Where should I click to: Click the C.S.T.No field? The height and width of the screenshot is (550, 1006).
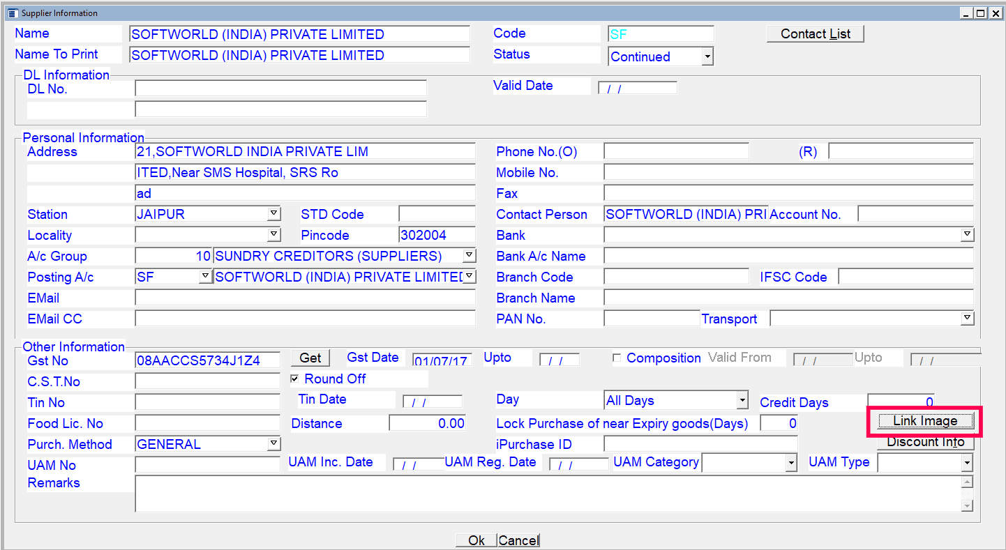(x=207, y=381)
